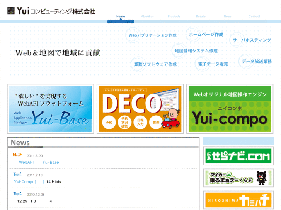The height and width of the screenshot is (210, 281).
Task: Click the 2011.2.18 news date
Action: click(34, 175)
